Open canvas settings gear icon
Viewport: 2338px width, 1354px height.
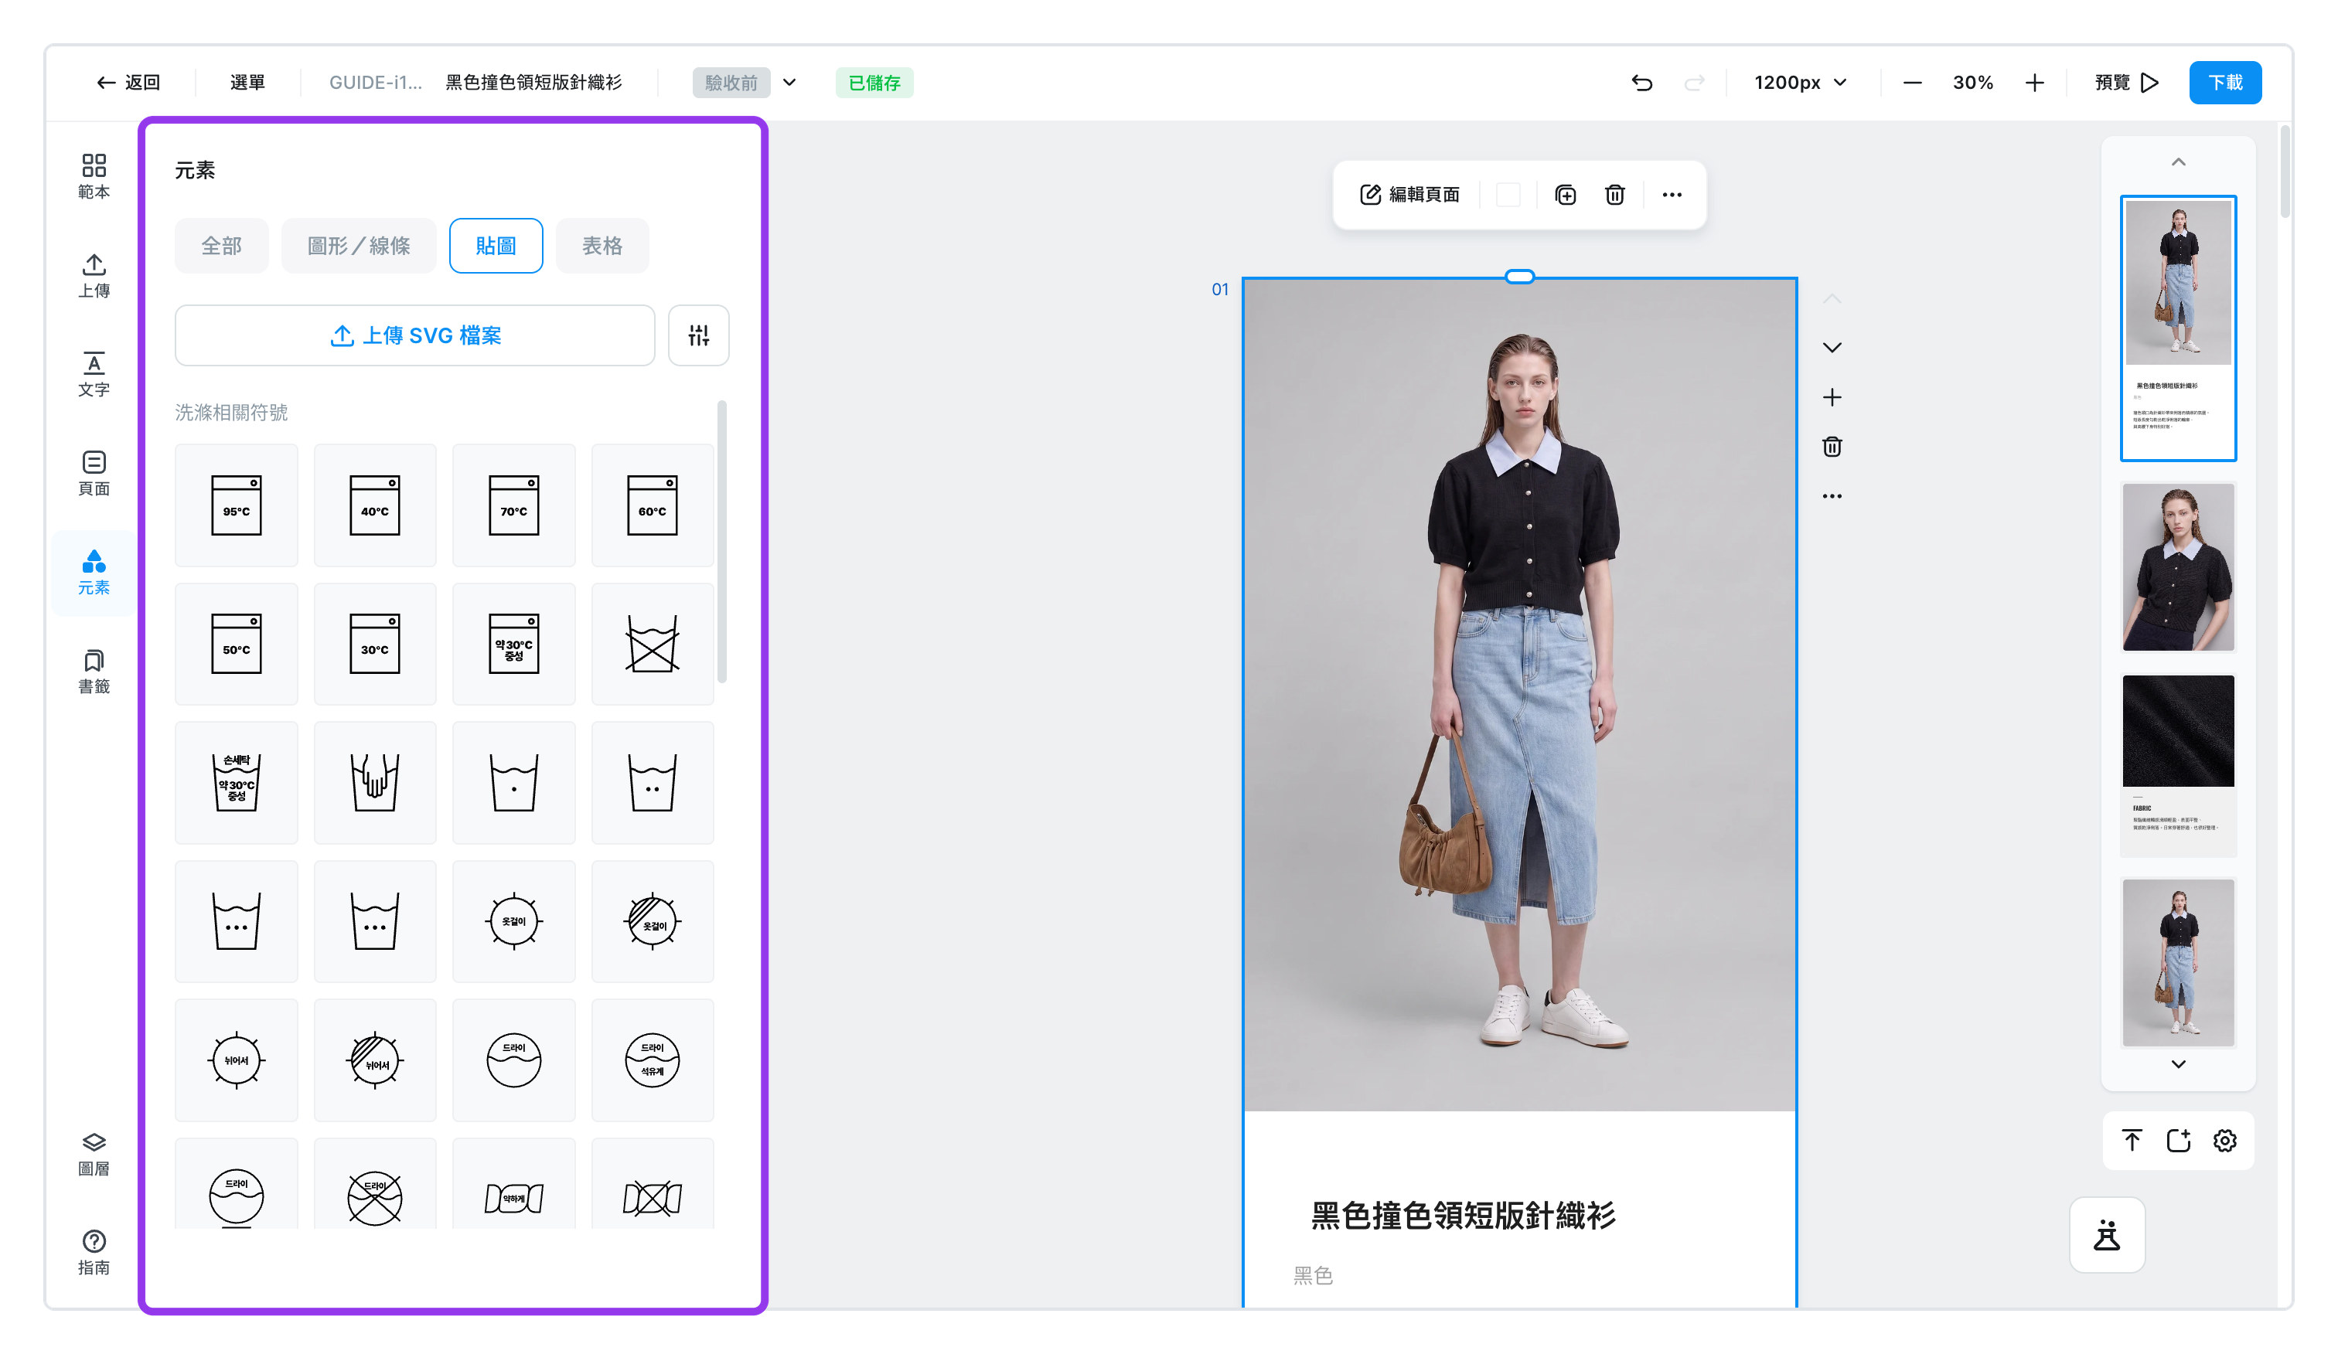pos(2225,1141)
